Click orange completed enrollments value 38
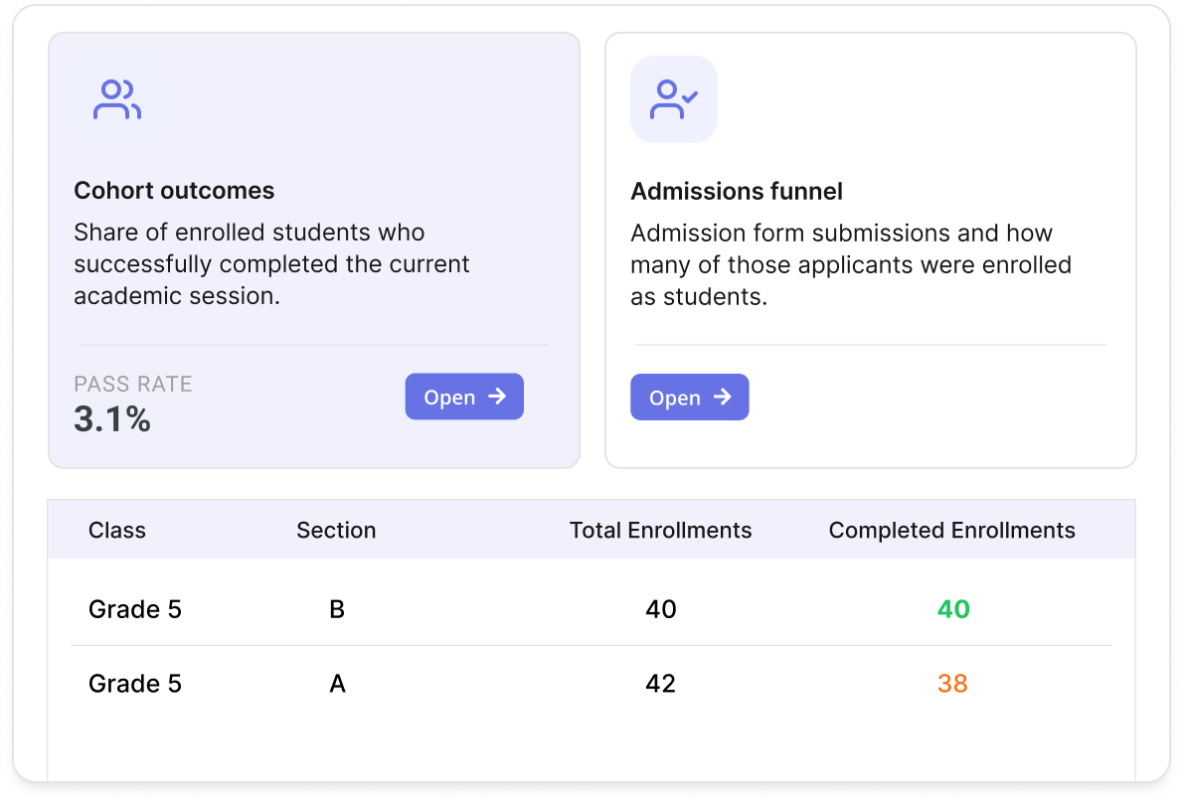The width and height of the screenshot is (1183, 803). click(x=953, y=684)
